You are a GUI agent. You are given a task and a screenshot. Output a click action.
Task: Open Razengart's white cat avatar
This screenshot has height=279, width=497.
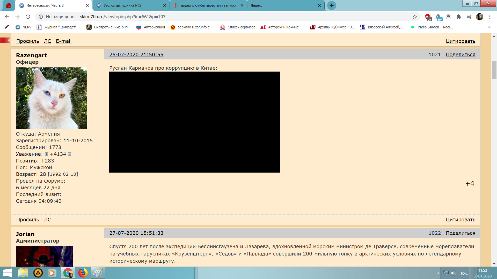(x=52, y=98)
